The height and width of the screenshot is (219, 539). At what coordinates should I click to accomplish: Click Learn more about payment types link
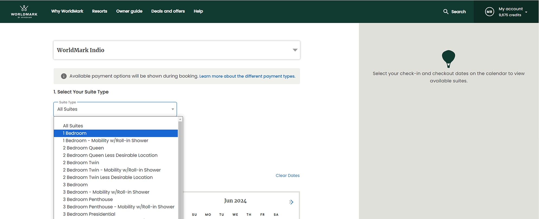[x=247, y=76]
